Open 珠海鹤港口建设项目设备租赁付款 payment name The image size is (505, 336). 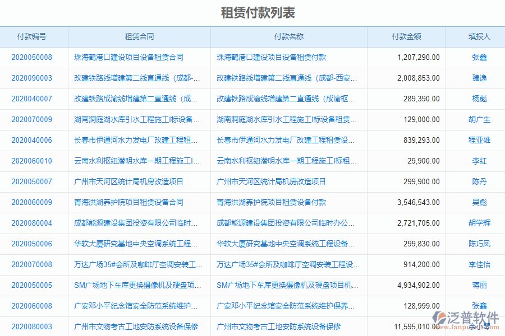click(272, 57)
